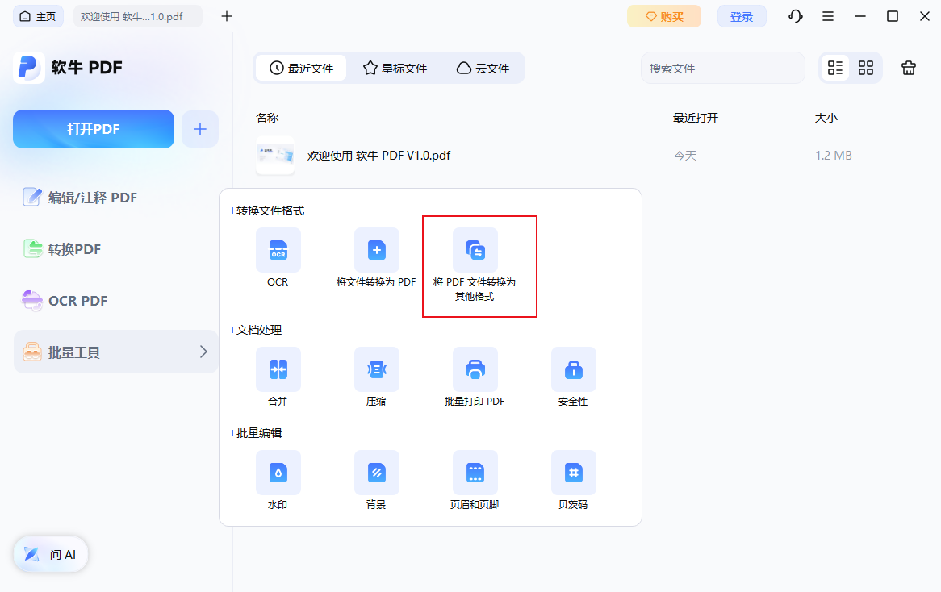Sort by 名称 column header
Screen dimensions: 941x592
point(267,118)
